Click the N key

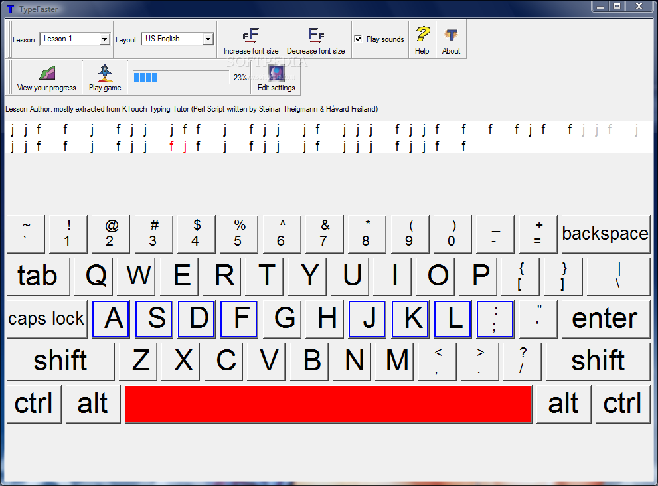point(352,361)
